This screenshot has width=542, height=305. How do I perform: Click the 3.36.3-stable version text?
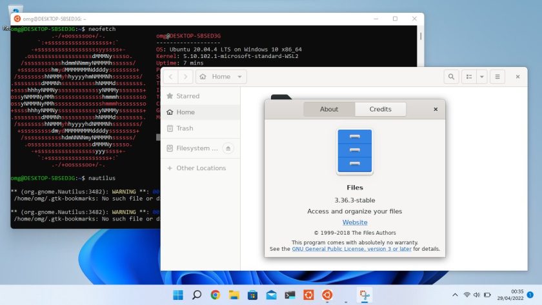coord(355,200)
